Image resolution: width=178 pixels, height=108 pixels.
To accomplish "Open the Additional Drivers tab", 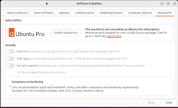I will click(x=111, y=13).
